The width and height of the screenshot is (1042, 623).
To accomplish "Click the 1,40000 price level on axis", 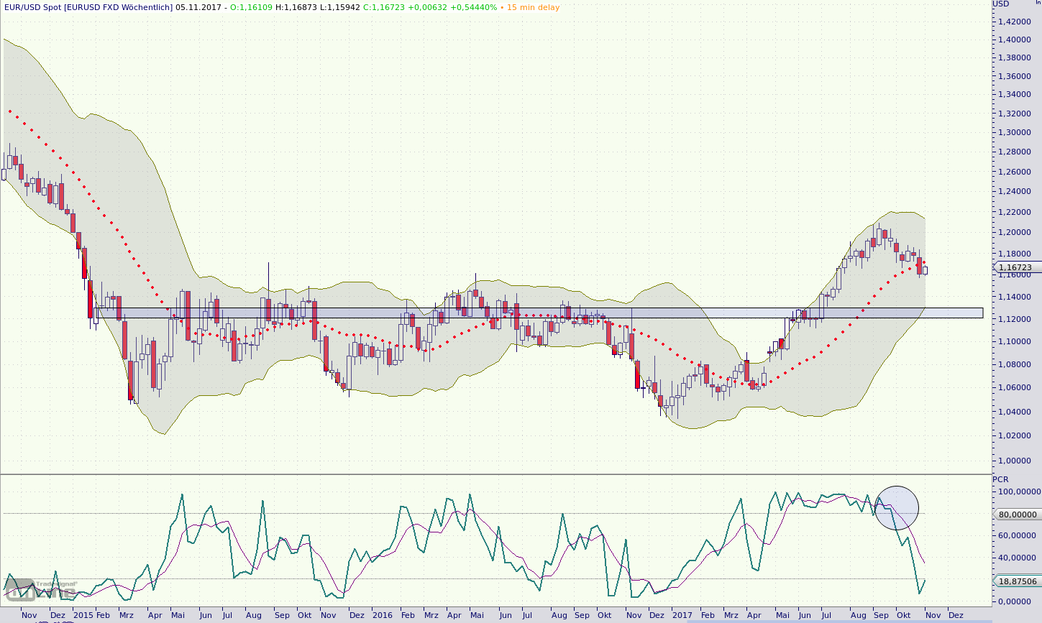I will pos(1016,40).
